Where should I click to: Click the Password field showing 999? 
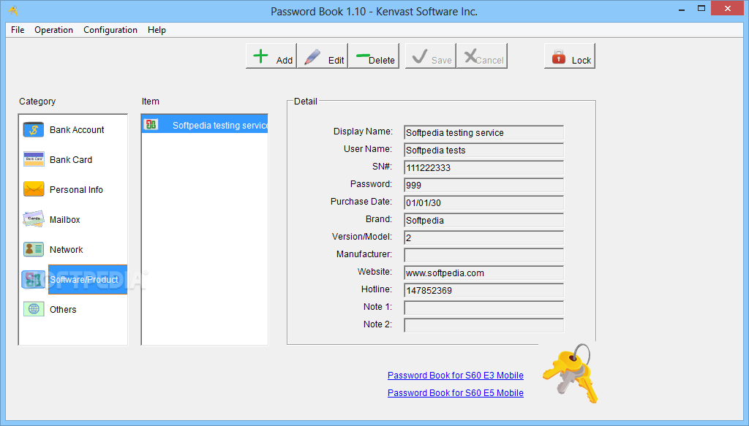pos(483,185)
